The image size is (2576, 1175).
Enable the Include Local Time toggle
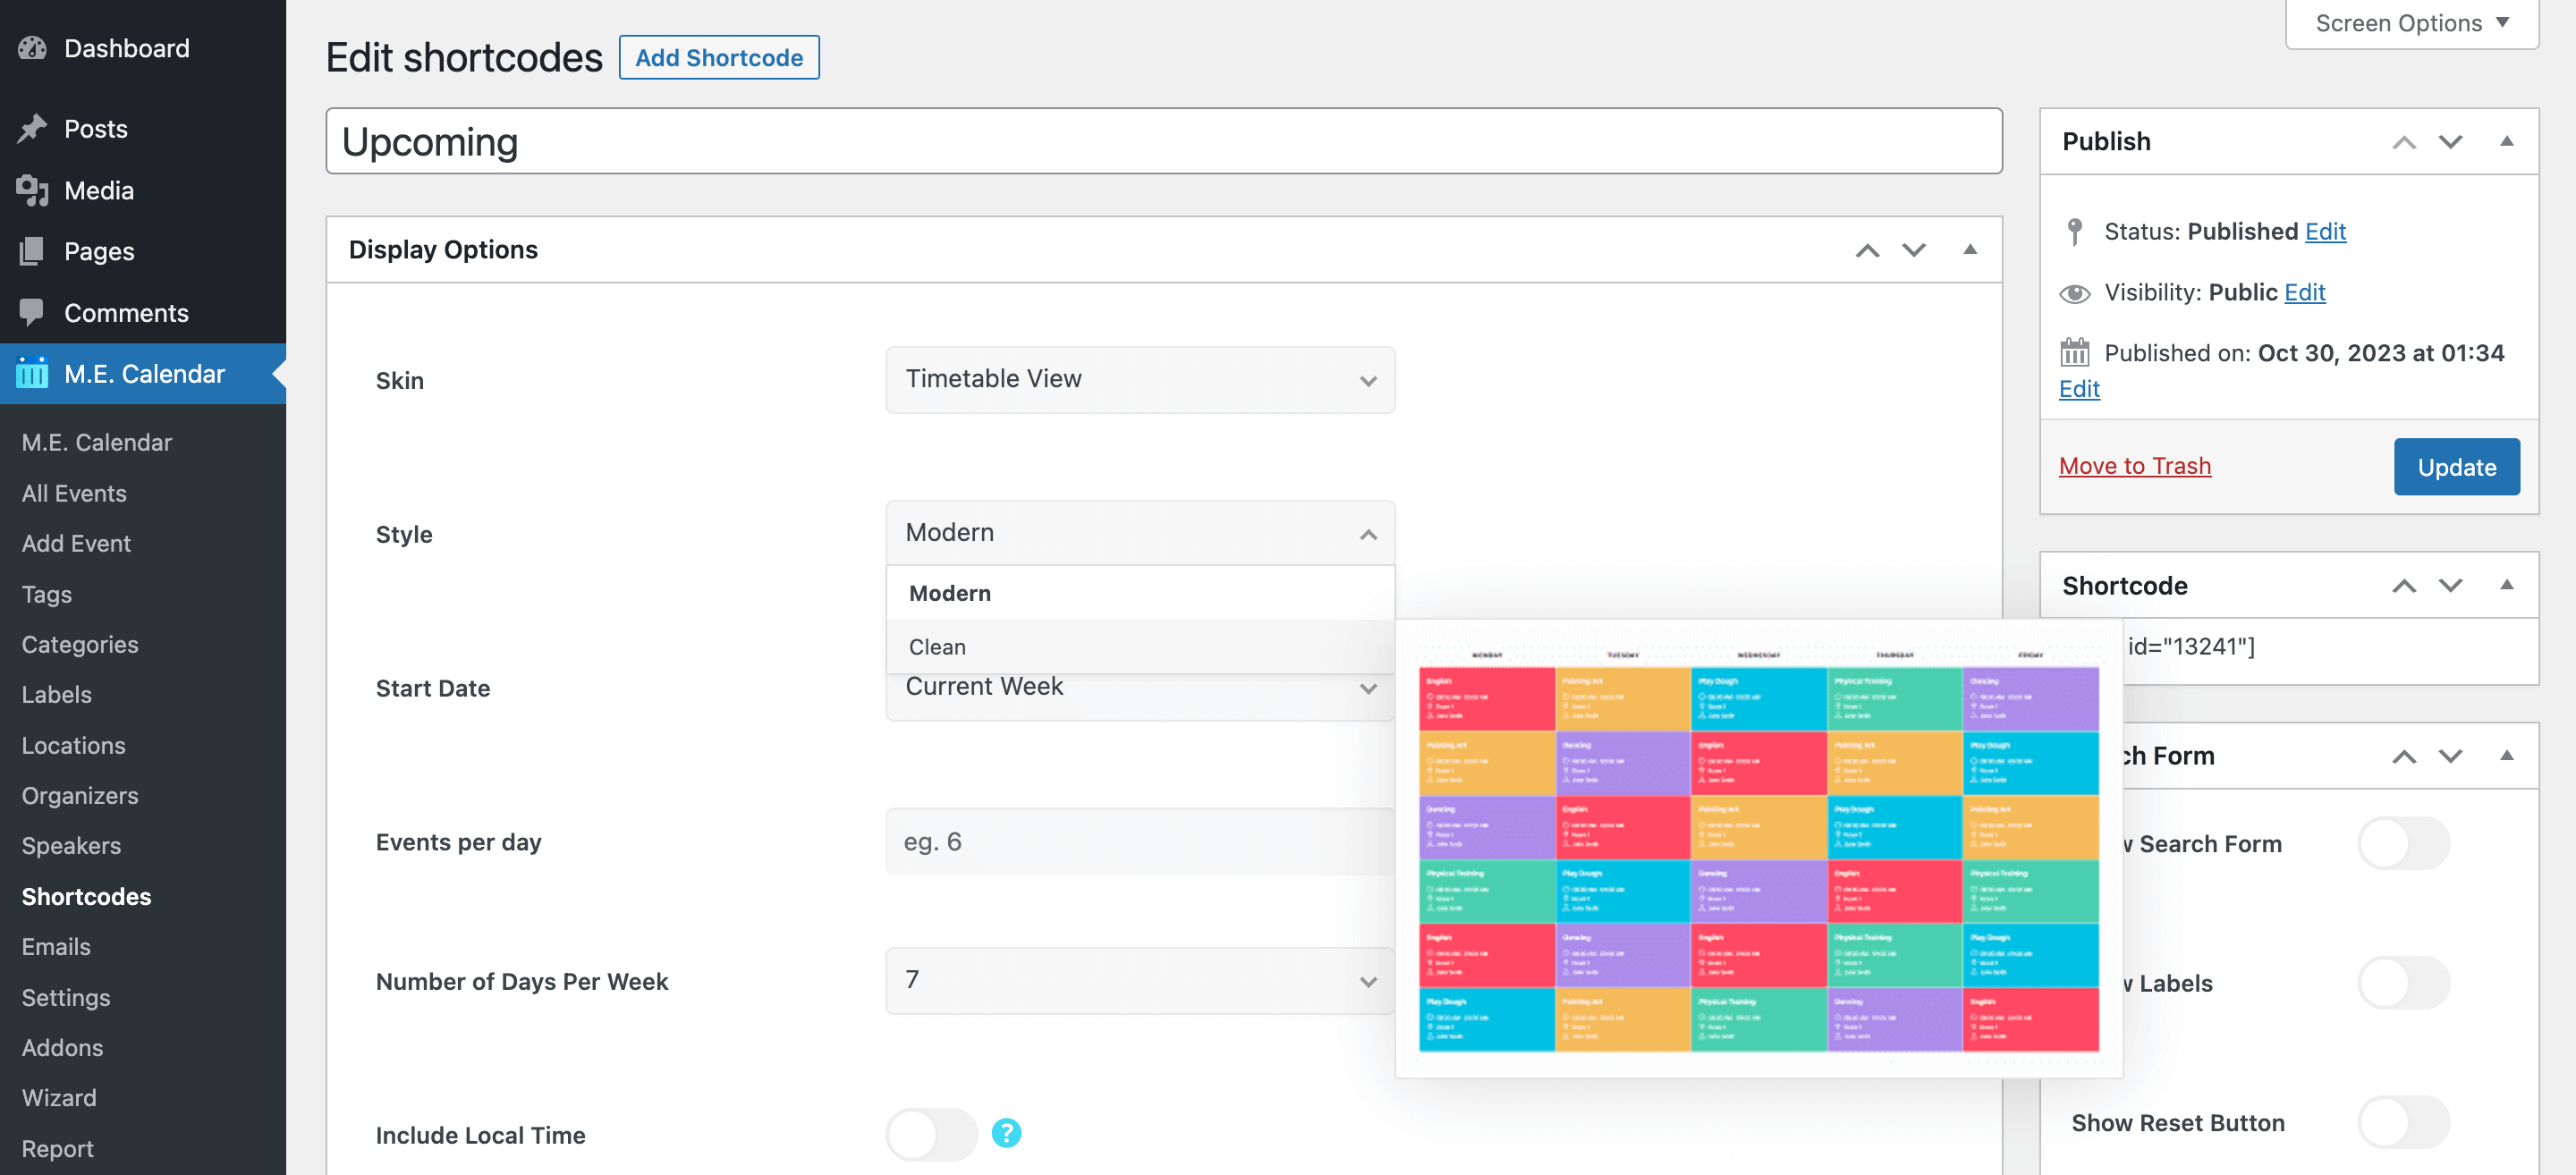tap(931, 1134)
